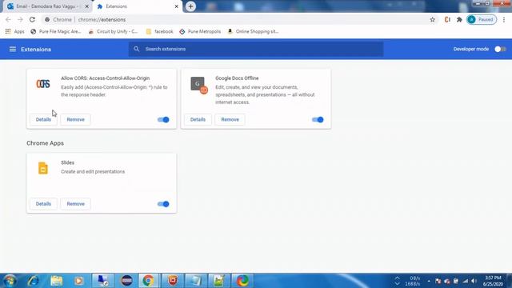This screenshot has height=288, width=512.
Task: Switch to Google Chrome in the taskbar
Action: 148,281
